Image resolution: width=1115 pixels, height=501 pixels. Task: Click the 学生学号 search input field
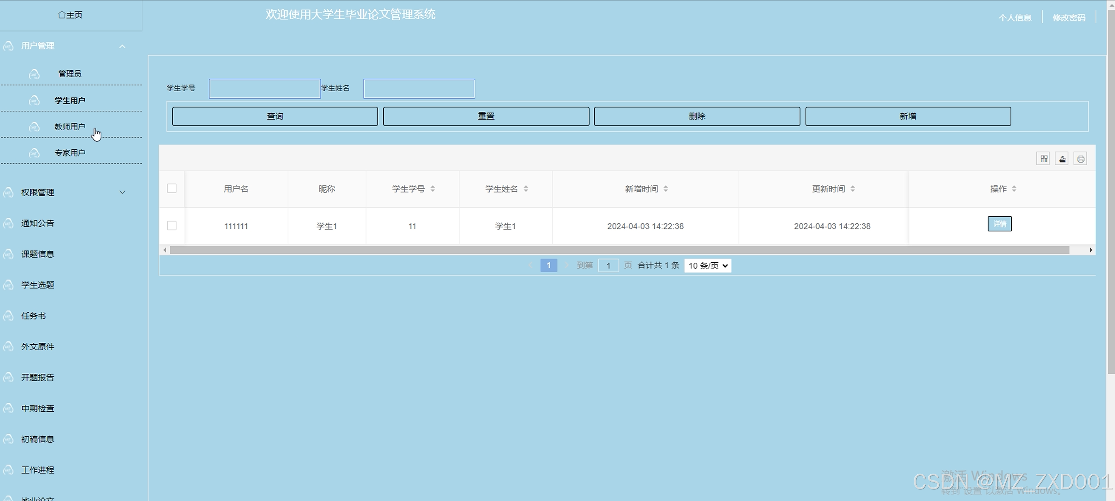[264, 89]
